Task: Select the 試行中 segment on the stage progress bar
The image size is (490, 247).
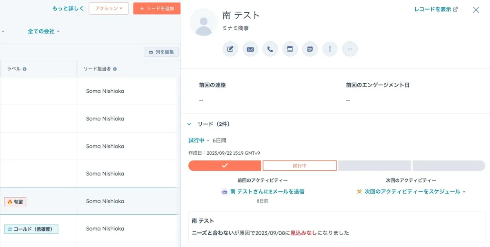Action: coord(299,165)
